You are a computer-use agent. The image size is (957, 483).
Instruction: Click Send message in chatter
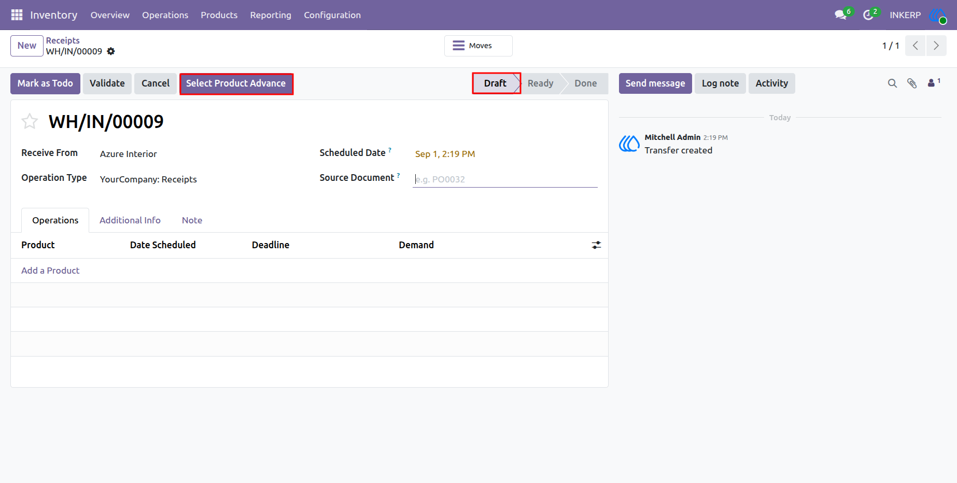click(655, 83)
